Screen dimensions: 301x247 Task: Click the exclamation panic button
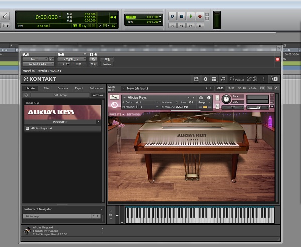click(264, 79)
